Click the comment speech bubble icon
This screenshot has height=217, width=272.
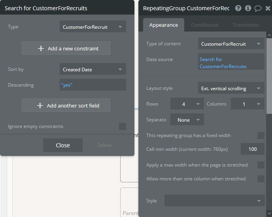(x=258, y=8)
